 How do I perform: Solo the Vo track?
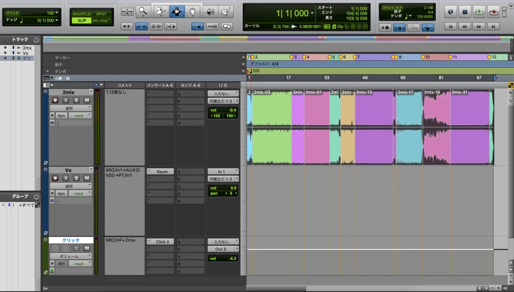[76, 178]
